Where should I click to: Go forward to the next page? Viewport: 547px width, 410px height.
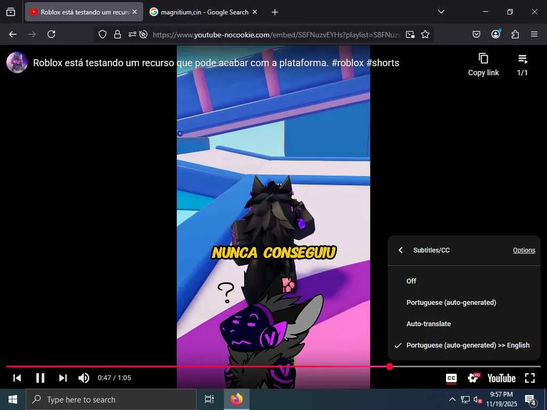click(x=32, y=34)
